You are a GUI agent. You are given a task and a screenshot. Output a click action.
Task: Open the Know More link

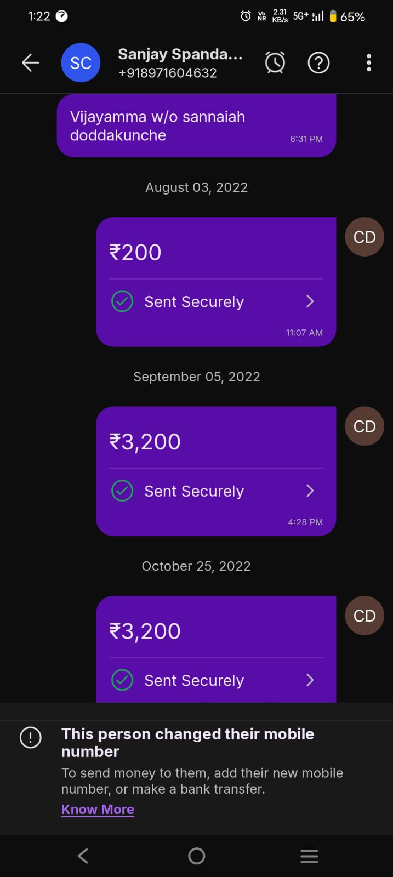pyautogui.click(x=98, y=810)
